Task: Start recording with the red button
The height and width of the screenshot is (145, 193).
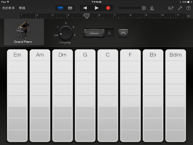Action: click(108, 8)
